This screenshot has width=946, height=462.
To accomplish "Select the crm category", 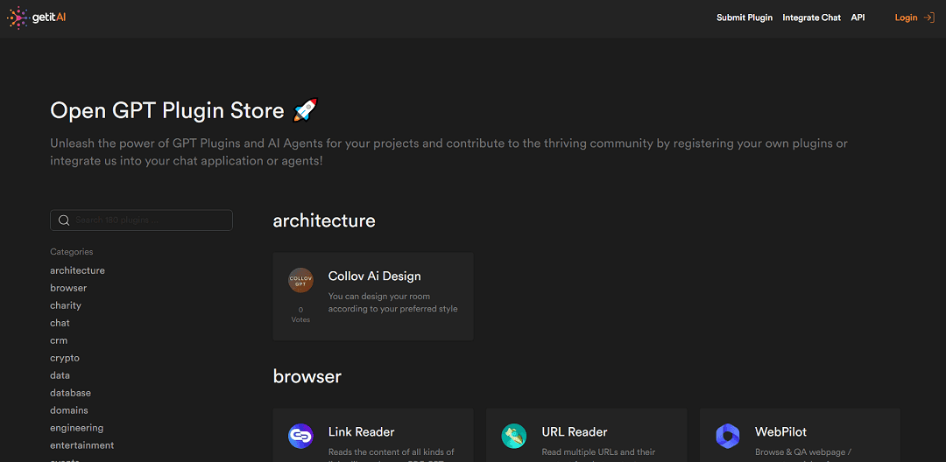I will pyautogui.click(x=59, y=340).
